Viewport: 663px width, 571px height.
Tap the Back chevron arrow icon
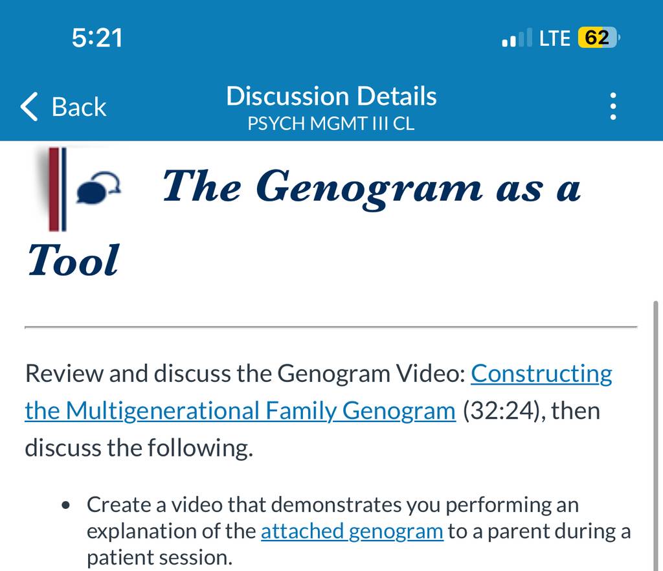[x=28, y=107]
